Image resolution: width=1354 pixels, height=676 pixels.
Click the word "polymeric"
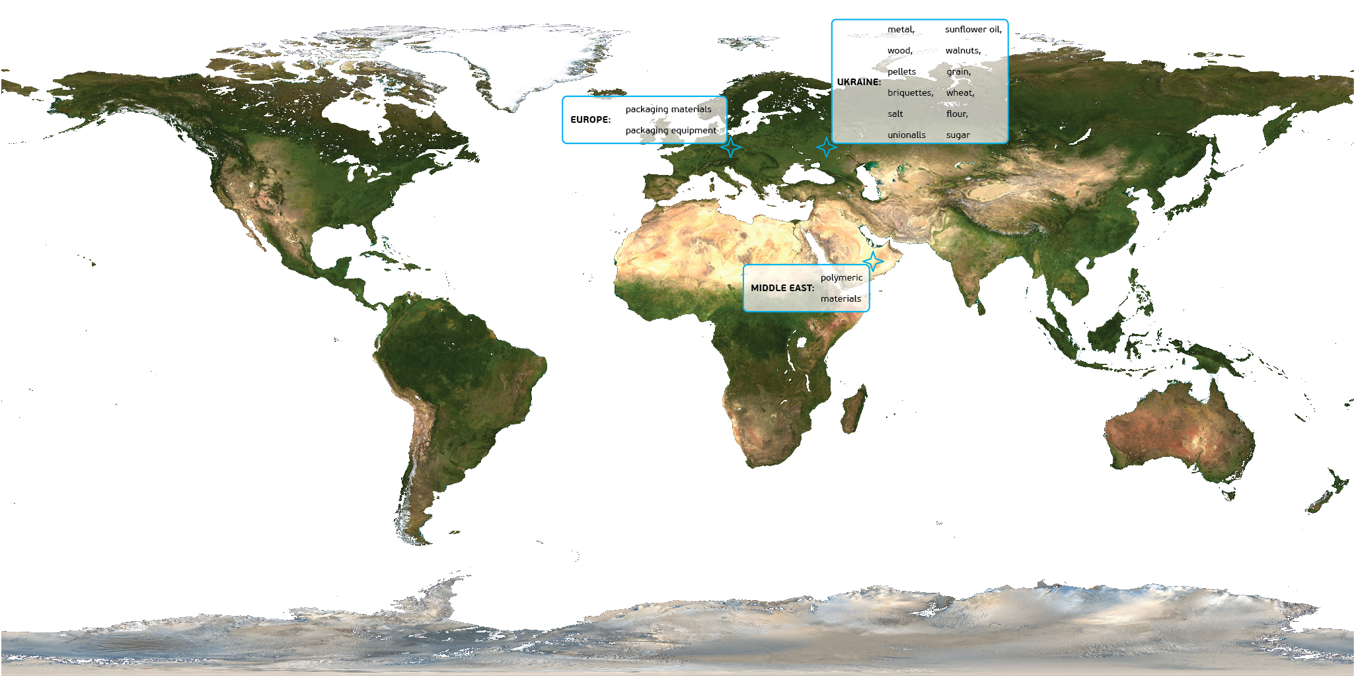point(841,278)
